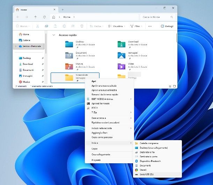Send to Dispositivo Bluetooth
The height and width of the screenshot is (185, 213).
pos(157,161)
